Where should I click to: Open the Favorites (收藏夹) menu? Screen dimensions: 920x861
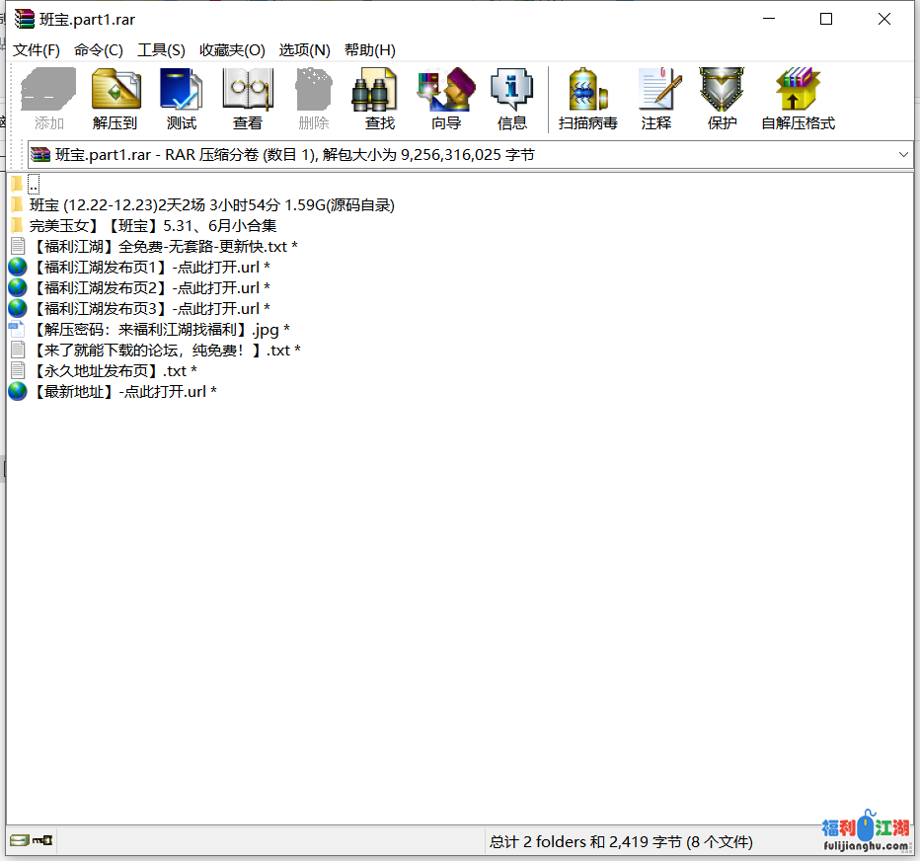(232, 50)
